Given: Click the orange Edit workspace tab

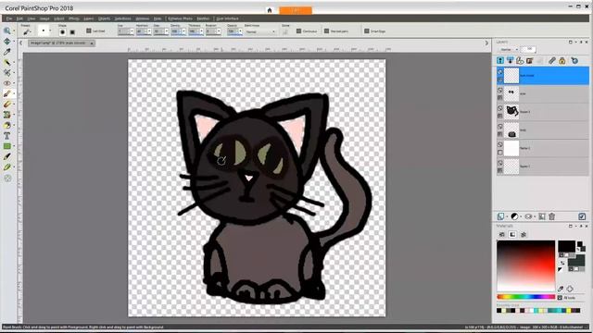Looking at the screenshot, I should (296, 10).
